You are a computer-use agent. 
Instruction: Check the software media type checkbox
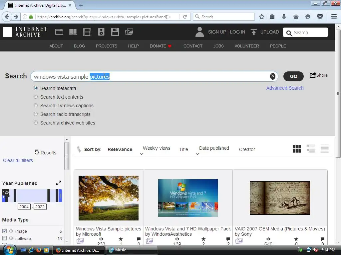coord(4,238)
